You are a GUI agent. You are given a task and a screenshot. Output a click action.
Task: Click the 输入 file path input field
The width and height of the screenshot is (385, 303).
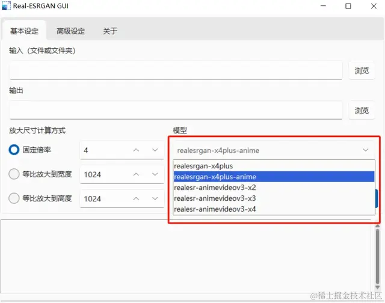coord(176,70)
